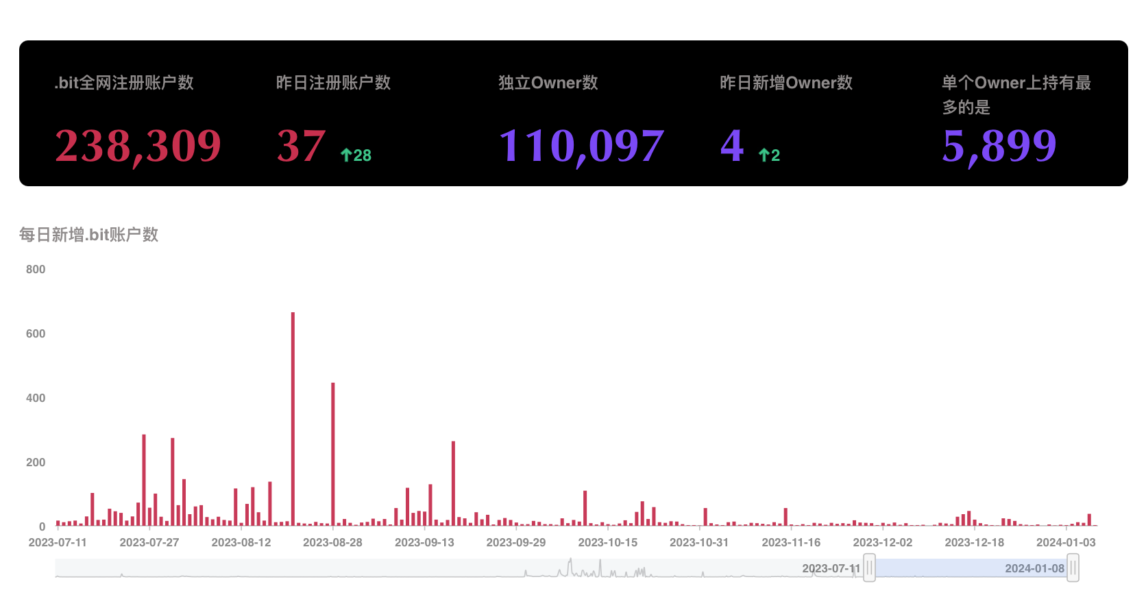Click the 600 y-axis label
The height and width of the screenshot is (597, 1146).
(36, 334)
